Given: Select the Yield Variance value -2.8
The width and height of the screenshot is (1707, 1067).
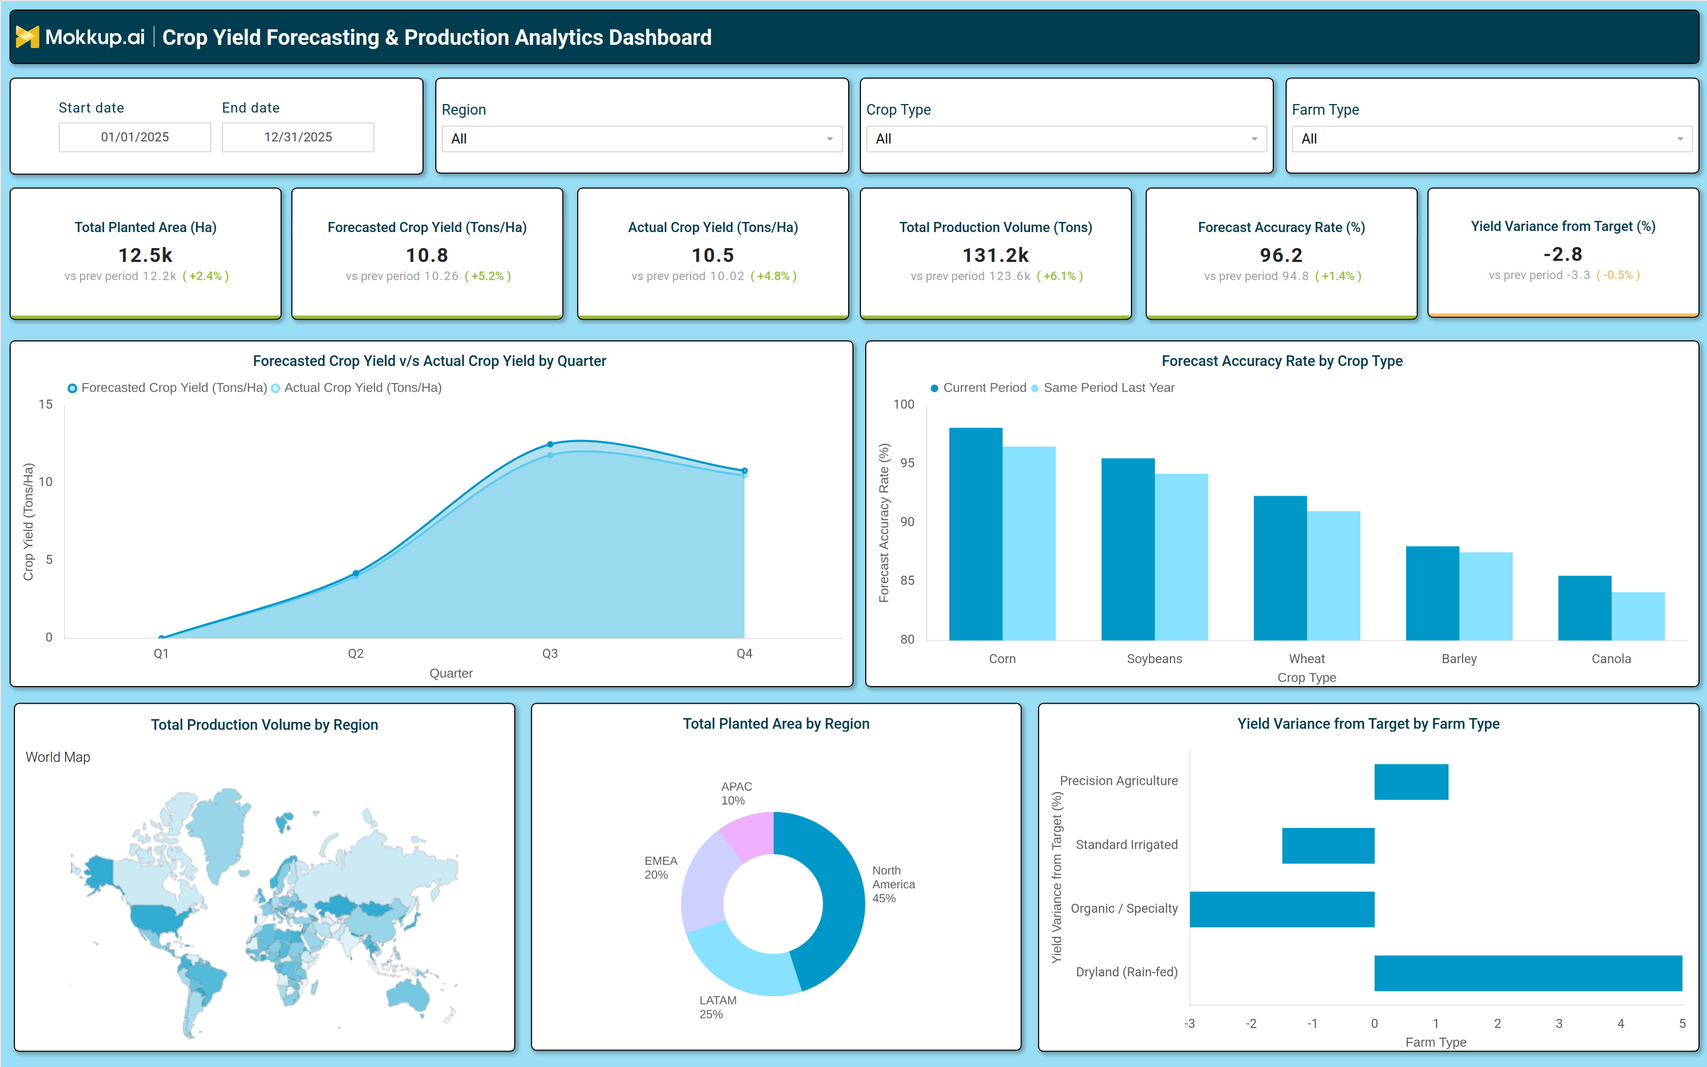Looking at the screenshot, I should 1562,254.
